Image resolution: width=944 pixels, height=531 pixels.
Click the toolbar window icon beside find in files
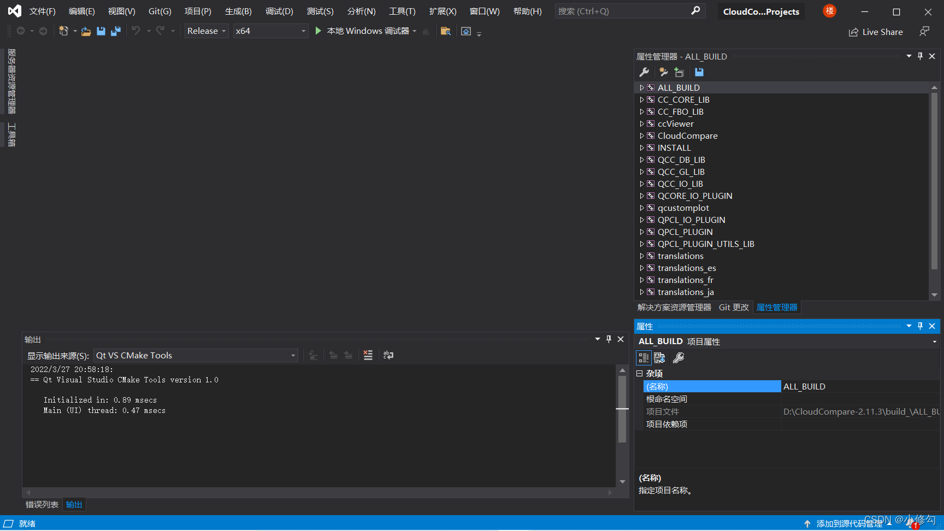click(x=466, y=31)
